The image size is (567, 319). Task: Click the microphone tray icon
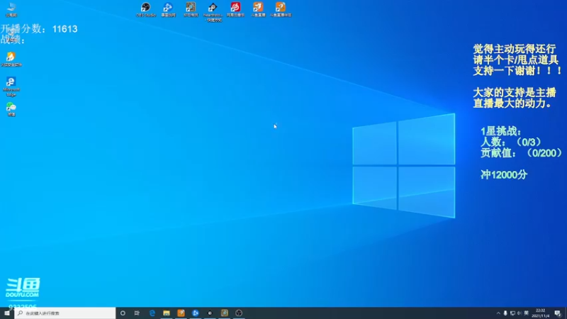tap(505, 313)
